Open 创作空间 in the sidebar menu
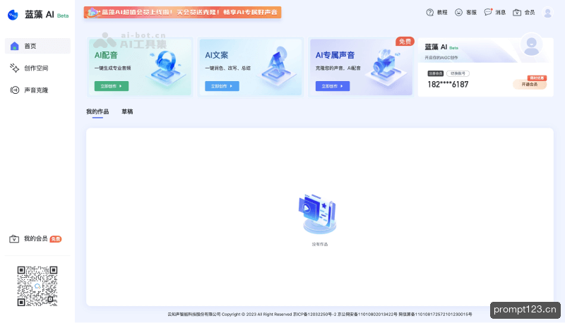565x323 pixels. [37, 68]
